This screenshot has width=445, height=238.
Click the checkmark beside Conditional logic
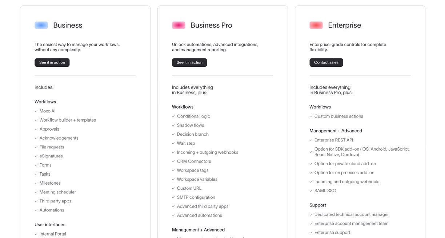(173, 116)
